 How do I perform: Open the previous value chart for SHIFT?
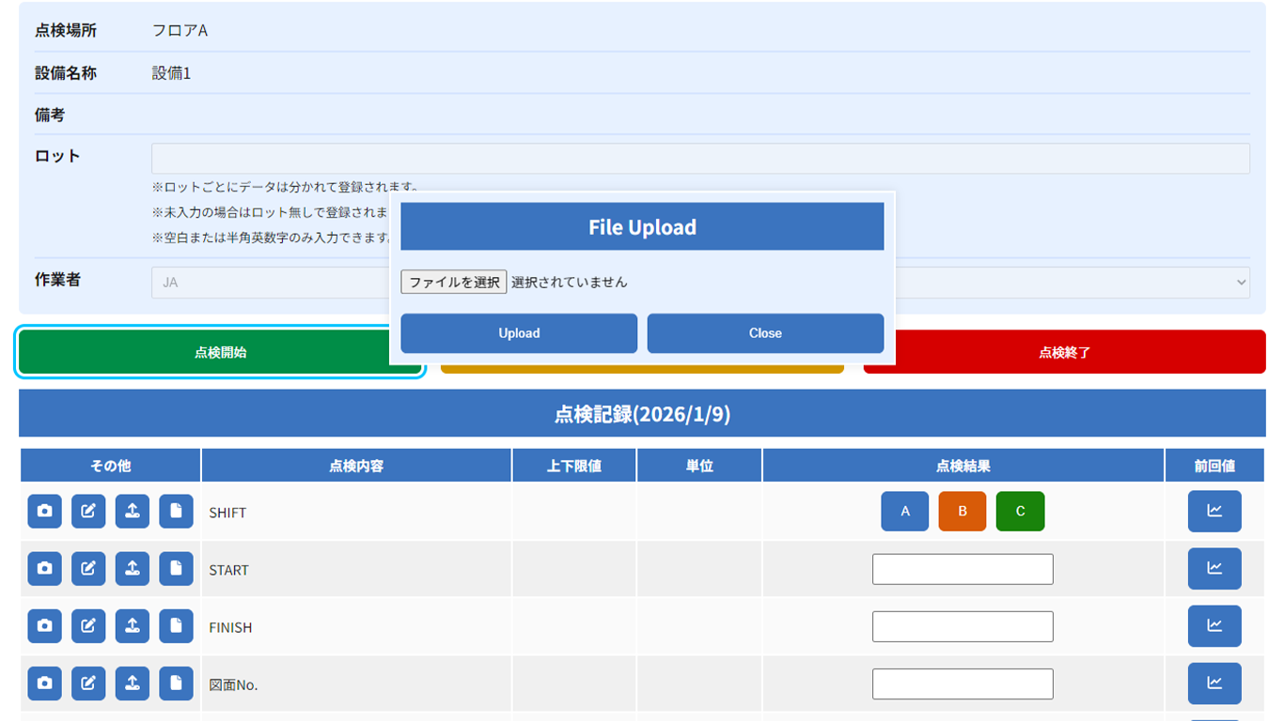pos(1214,511)
